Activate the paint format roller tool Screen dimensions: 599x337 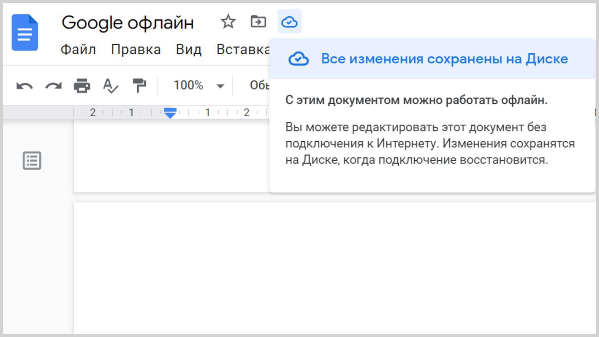pyautogui.click(x=139, y=85)
